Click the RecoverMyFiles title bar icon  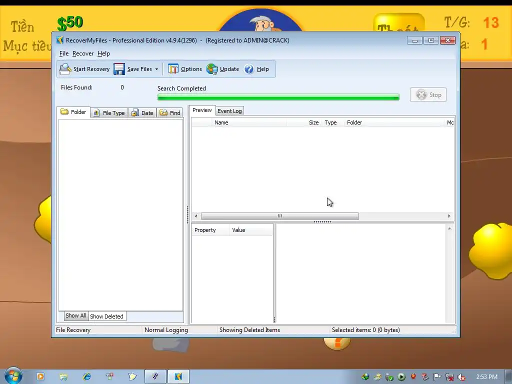pyautogui.click(x=60, y=40)
